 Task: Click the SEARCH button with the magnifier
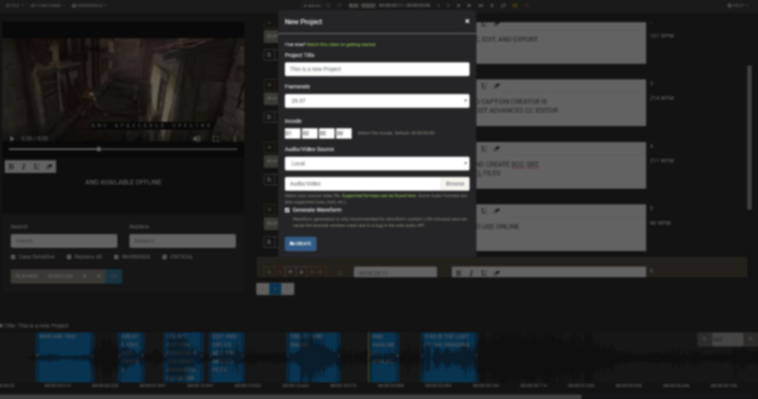tap(27, 276)
